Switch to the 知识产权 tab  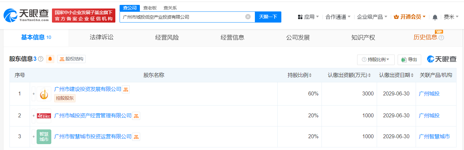(363, 38)
